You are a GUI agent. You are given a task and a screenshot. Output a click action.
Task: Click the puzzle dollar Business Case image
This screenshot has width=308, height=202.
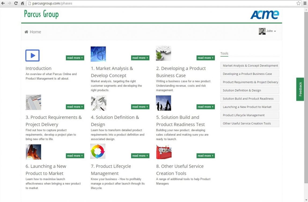163,53
